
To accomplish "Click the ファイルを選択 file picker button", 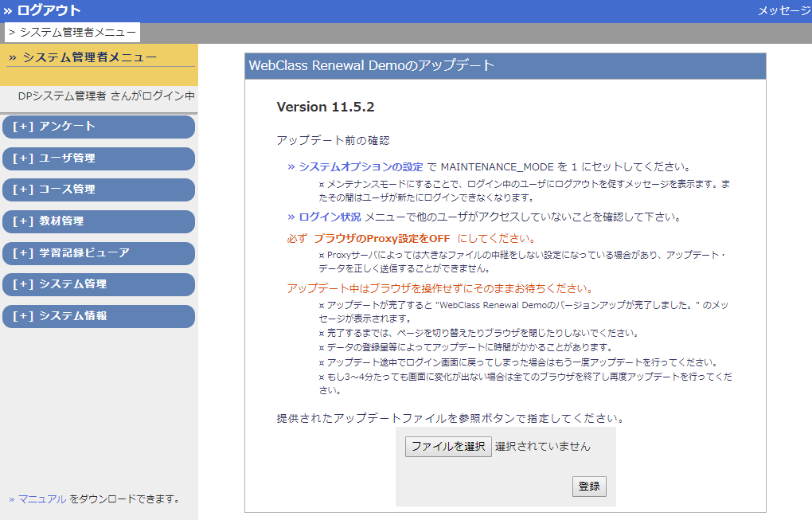I will pos(448,447).
